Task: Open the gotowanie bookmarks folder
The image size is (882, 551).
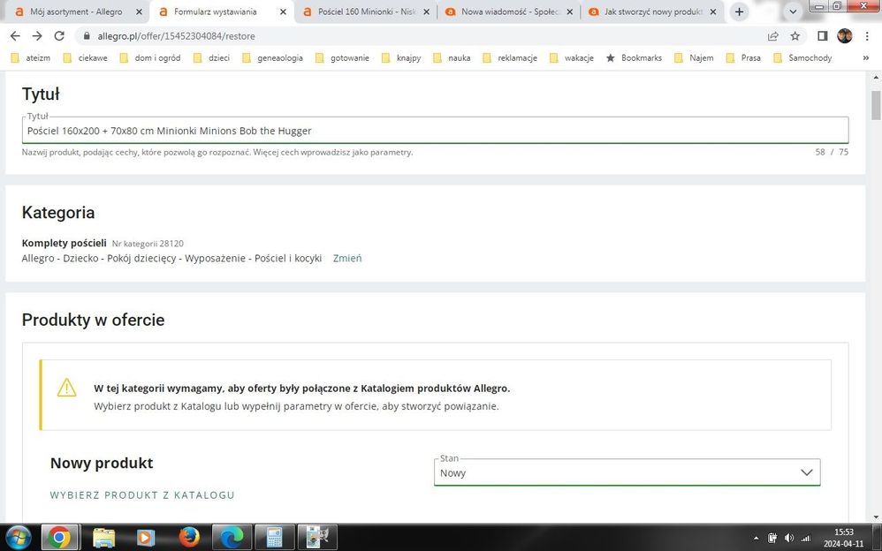Action: click(343, 58)
